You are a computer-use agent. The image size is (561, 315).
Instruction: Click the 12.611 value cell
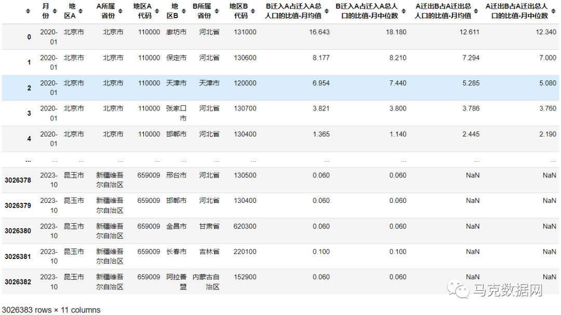click(470, 32)
